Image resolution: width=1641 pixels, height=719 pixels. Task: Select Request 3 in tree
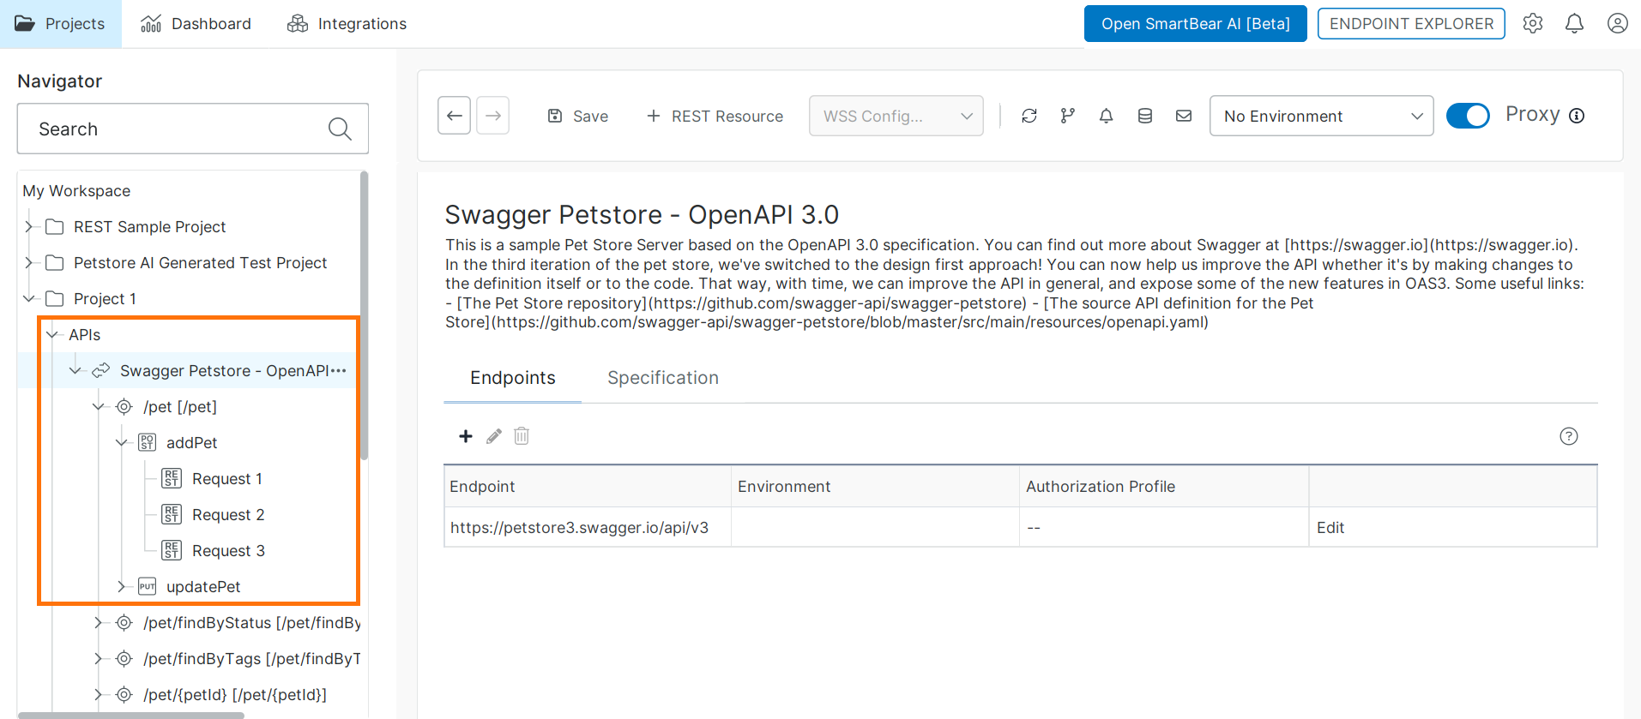(x=228, y=550)
